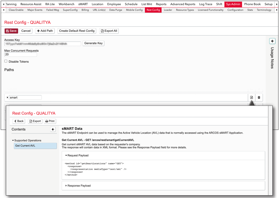Open the Sys Admin menu
Image resolution: width=280 pixels, height=198 pixels.
[233, 4]
